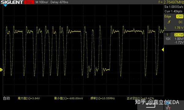Select the 自动 auto trigger mode label
Screen dimensions: 184x110
[x=6, y=98]
